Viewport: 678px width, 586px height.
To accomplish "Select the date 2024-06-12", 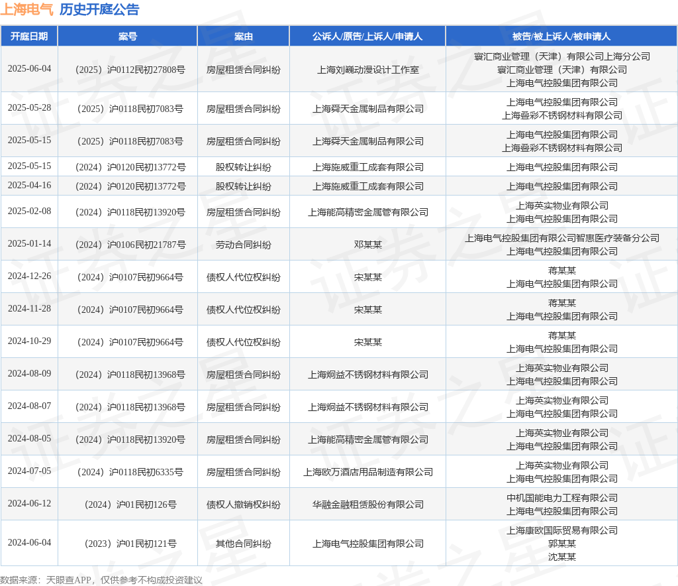I will point(29,503).
